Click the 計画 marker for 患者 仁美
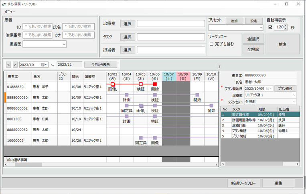Viewport: 306px width, 194px height. (127, 116)
